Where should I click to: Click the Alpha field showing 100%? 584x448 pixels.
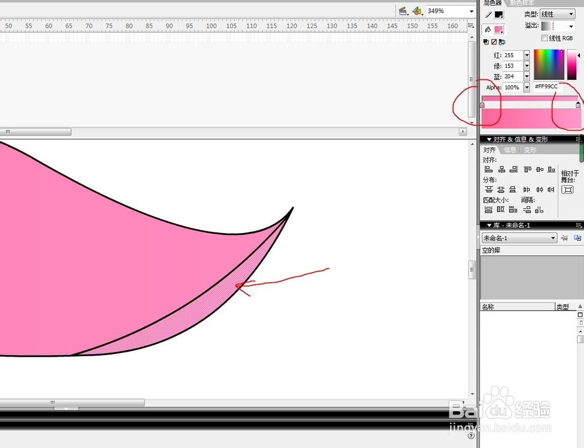pyautogui.click(x=513, y=88)
